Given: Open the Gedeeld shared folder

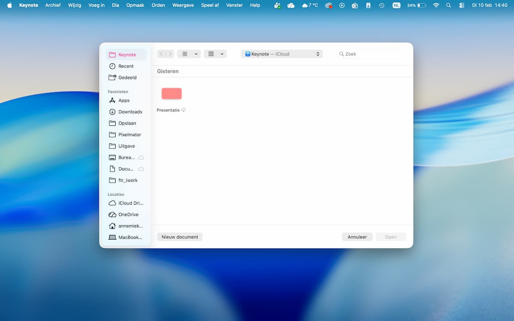Looking at the screenshot, I should coord(127,77).
